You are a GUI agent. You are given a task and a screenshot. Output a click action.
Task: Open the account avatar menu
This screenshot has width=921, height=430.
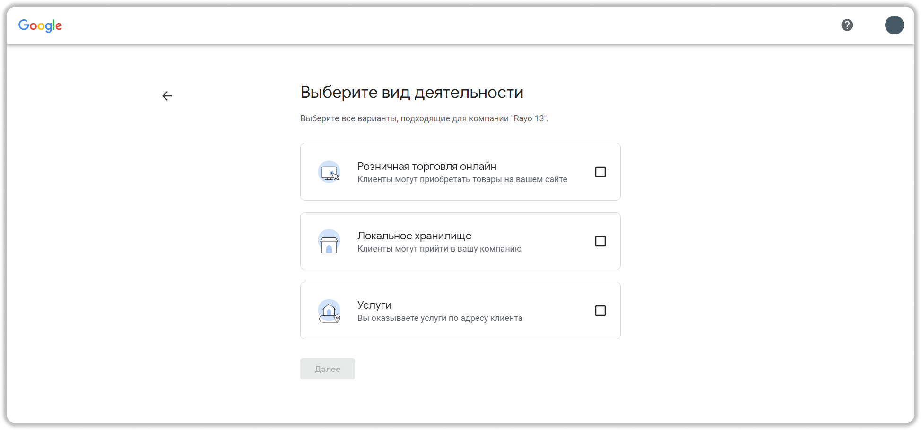pos(895,25)
